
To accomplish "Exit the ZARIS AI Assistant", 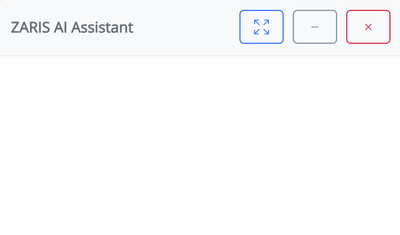I will click(368, 27).
